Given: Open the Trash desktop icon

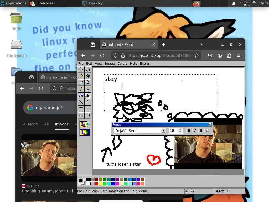Looking at the screenshot, I should click(16, 21).
